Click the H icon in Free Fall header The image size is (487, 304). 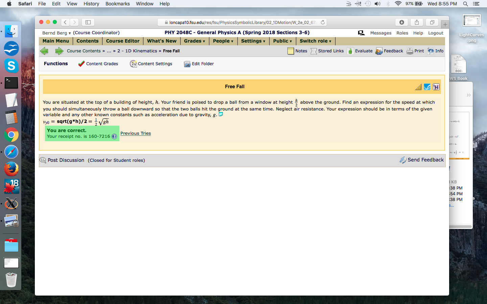pyautogui.click(x=436, y=87)
